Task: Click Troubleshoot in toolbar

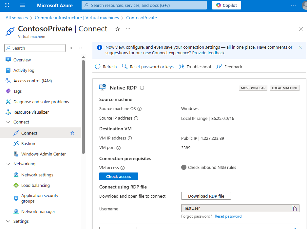Action: [195, 67]
